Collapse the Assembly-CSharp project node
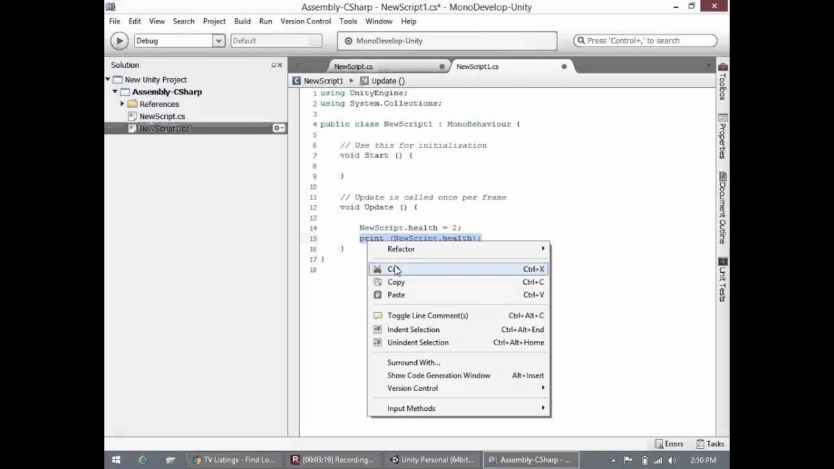This screenshot has height=469, width=834. coord(115,92)
